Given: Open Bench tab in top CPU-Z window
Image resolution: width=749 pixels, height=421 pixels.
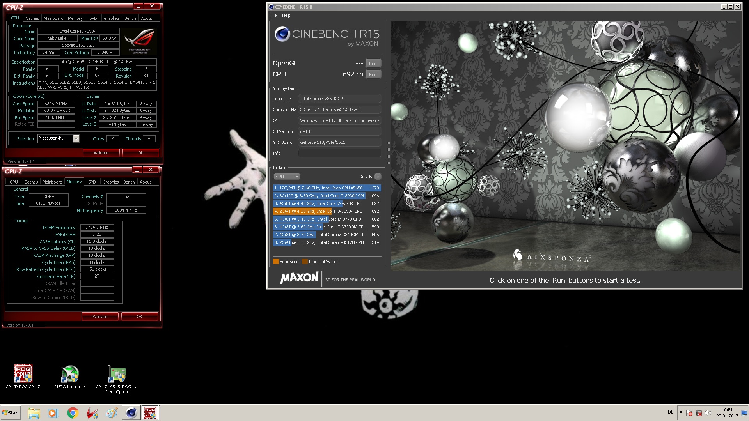Looking at the screenshot, I should [x=130, y=18].
